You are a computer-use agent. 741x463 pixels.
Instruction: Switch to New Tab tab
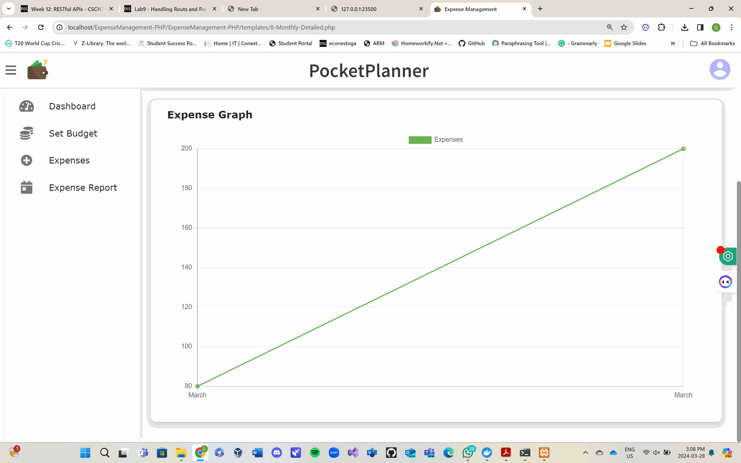[274, 9]
